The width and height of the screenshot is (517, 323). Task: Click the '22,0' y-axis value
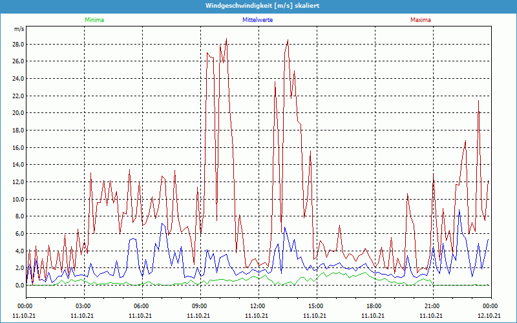19,96
